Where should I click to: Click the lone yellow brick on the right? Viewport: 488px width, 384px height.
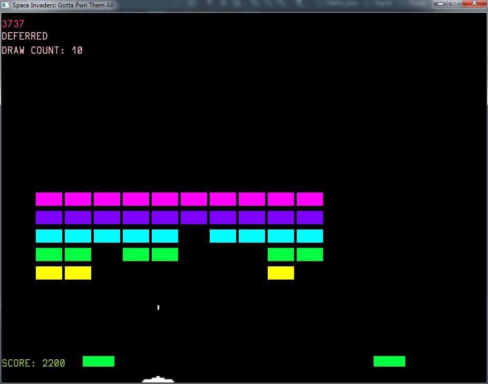(281, 273)
